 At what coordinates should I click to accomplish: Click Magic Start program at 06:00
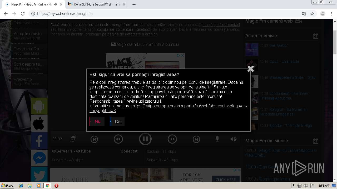click(281, 153)
